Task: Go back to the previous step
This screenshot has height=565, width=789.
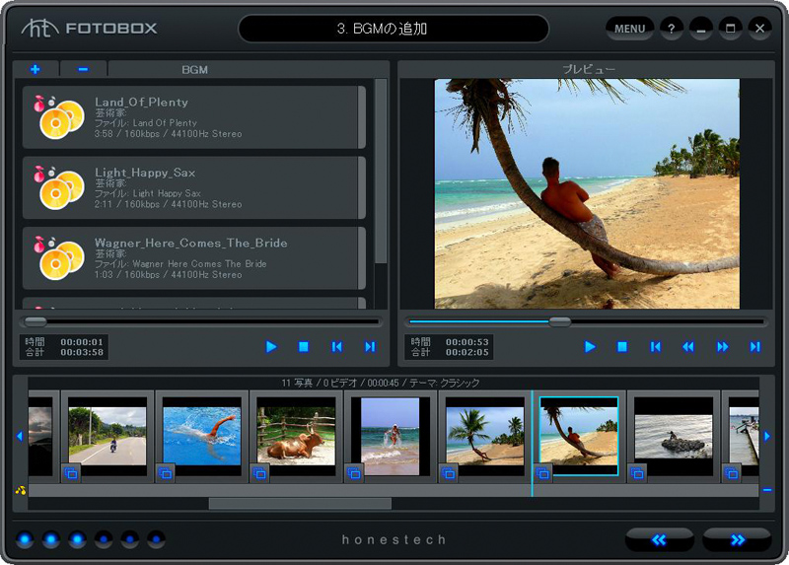Action: click(660, 539)
